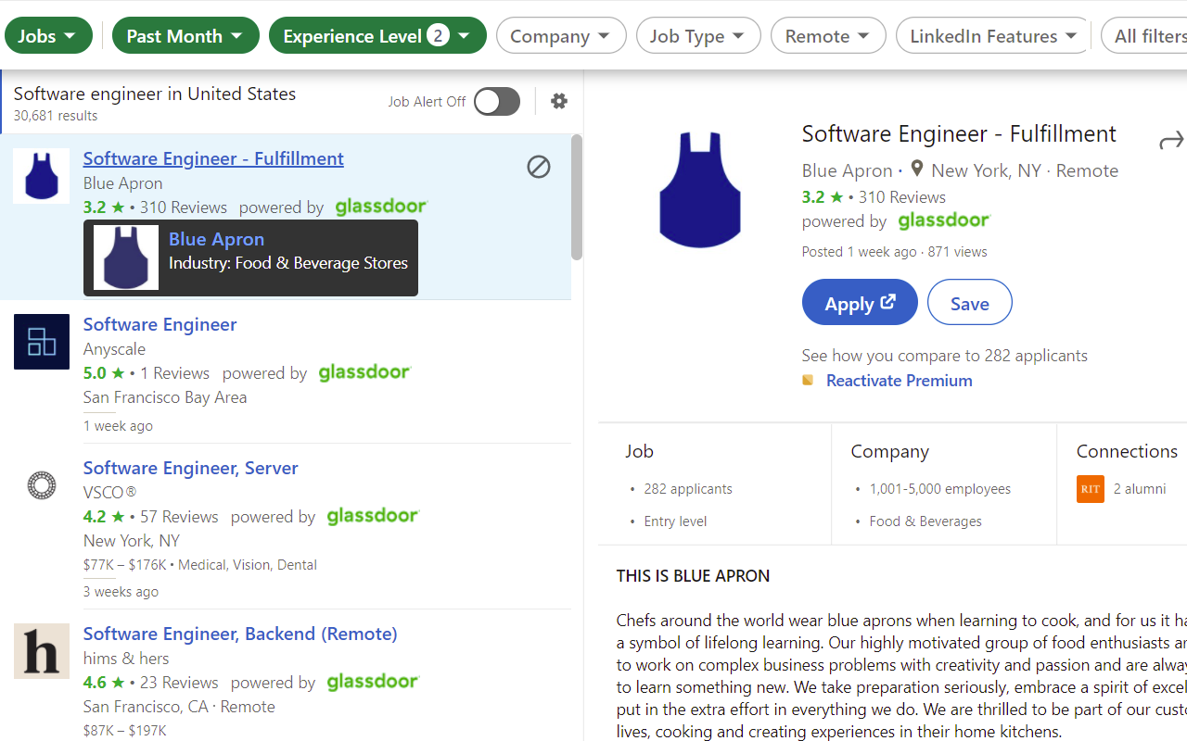The width and height of the screenshot is (1187, 741).
Task: Click '282 applicants' in Job section
Action: point(688,489)
